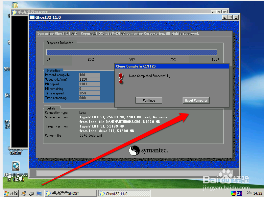Click the Connection type value Local
The height and width of the screenshot is (197, 264).
click(83, 113)
